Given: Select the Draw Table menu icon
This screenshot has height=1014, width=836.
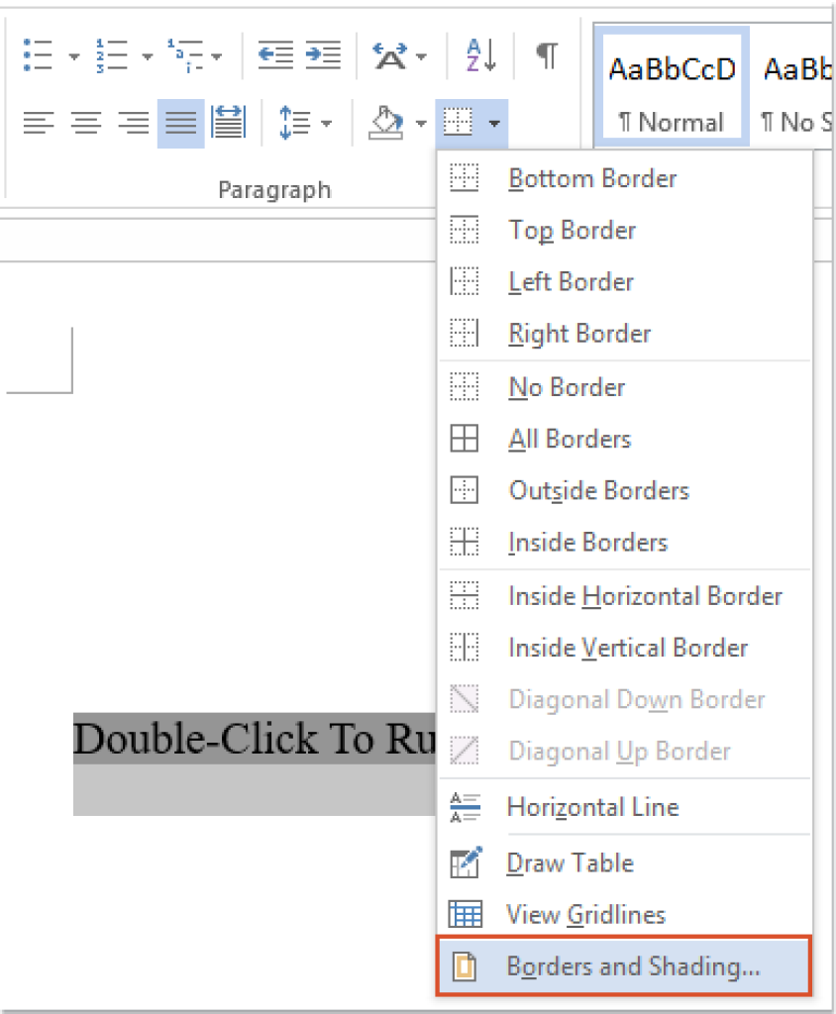Looking at the screenshot, I should pos(464,862).
